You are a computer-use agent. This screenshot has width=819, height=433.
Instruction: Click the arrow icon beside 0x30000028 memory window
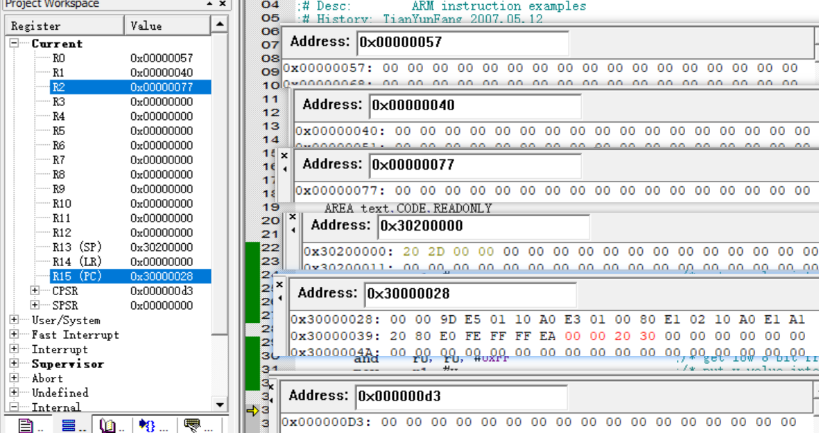(x=280, y=298)
